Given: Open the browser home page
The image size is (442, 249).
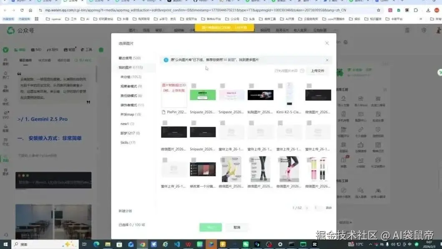Looking at the screenshot, I should 30,10.
